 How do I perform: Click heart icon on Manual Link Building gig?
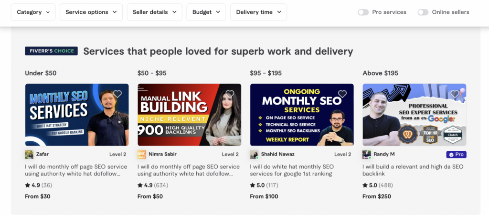coord(230,94)
